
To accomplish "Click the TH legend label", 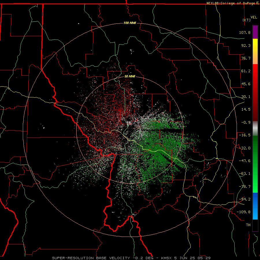I will pos(248,225).
